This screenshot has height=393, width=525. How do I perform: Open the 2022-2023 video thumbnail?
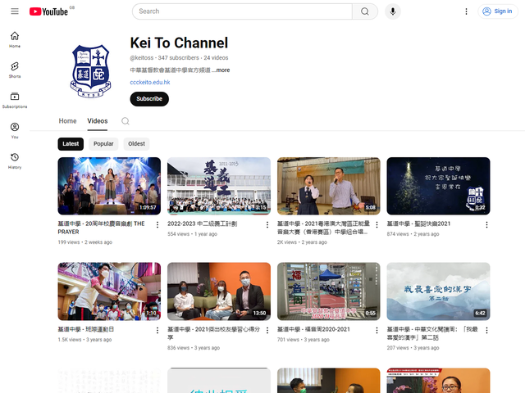(x=219, y=186)
